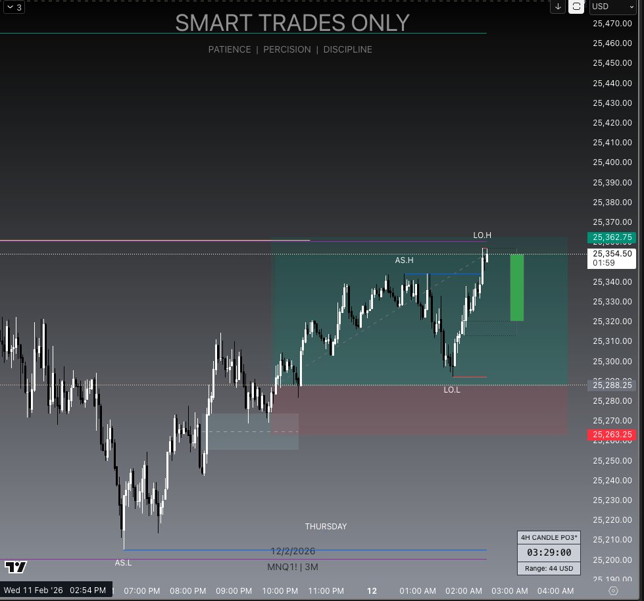The image size is (644, 601).
Task: Click the white rounded-square chart button
Action: pyautogui.click(x=576, y=7)
